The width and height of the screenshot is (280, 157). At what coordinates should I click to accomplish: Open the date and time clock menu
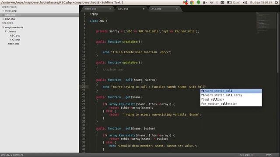click(x=261, y=3)
